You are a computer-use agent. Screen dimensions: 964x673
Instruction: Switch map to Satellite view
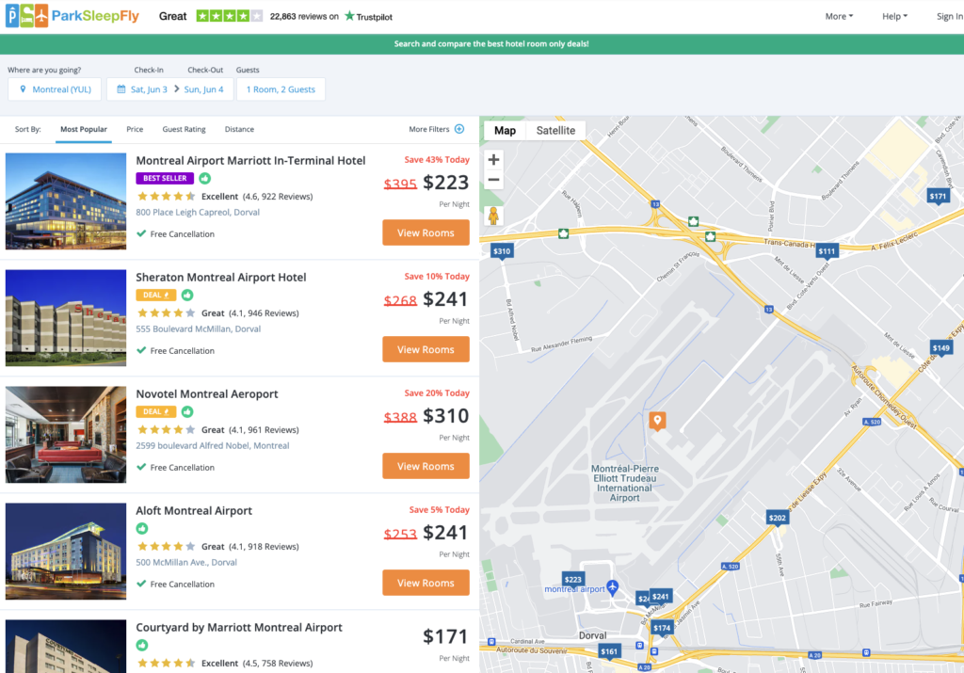tap(555, 131)
